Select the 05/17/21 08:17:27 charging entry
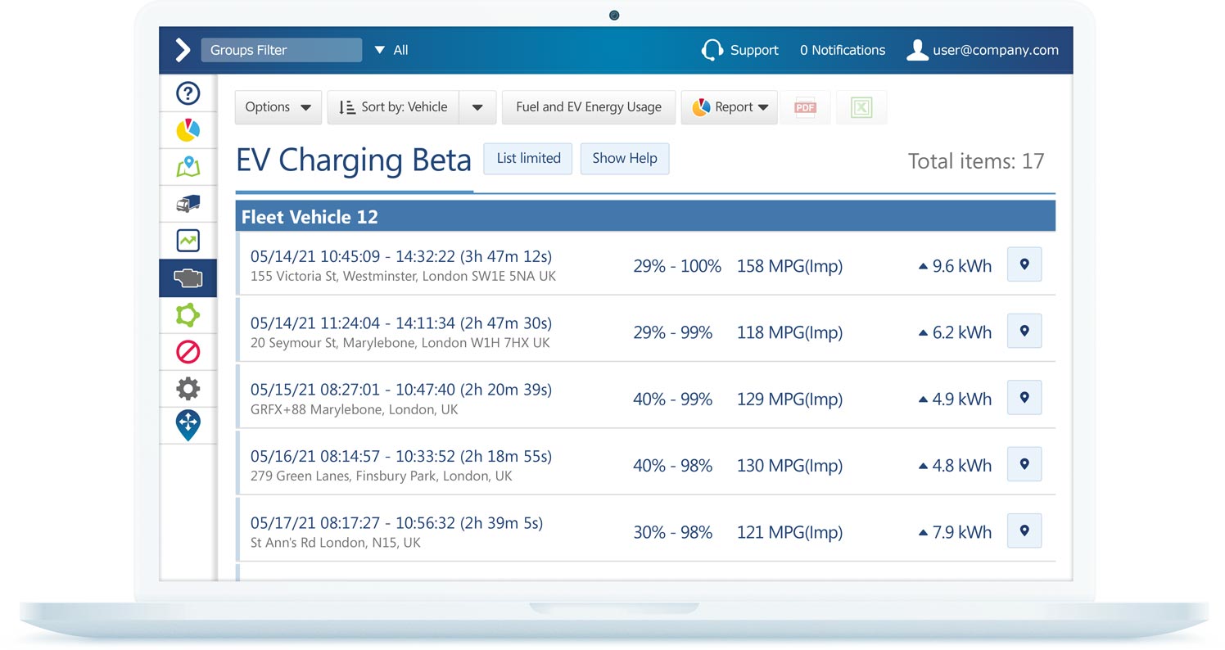1225x650 pixels. tap(645, 530)
